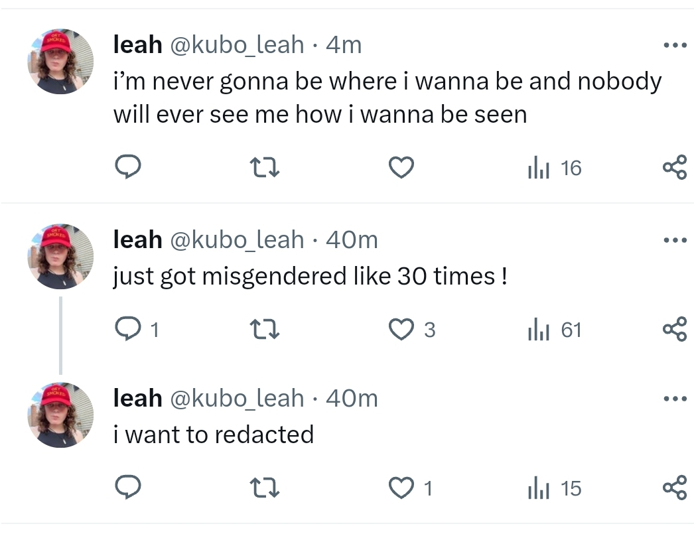694x534 pixels.
Task: Share the misgendered tweet
Action: pyautogui.click(x=675, y=329)
